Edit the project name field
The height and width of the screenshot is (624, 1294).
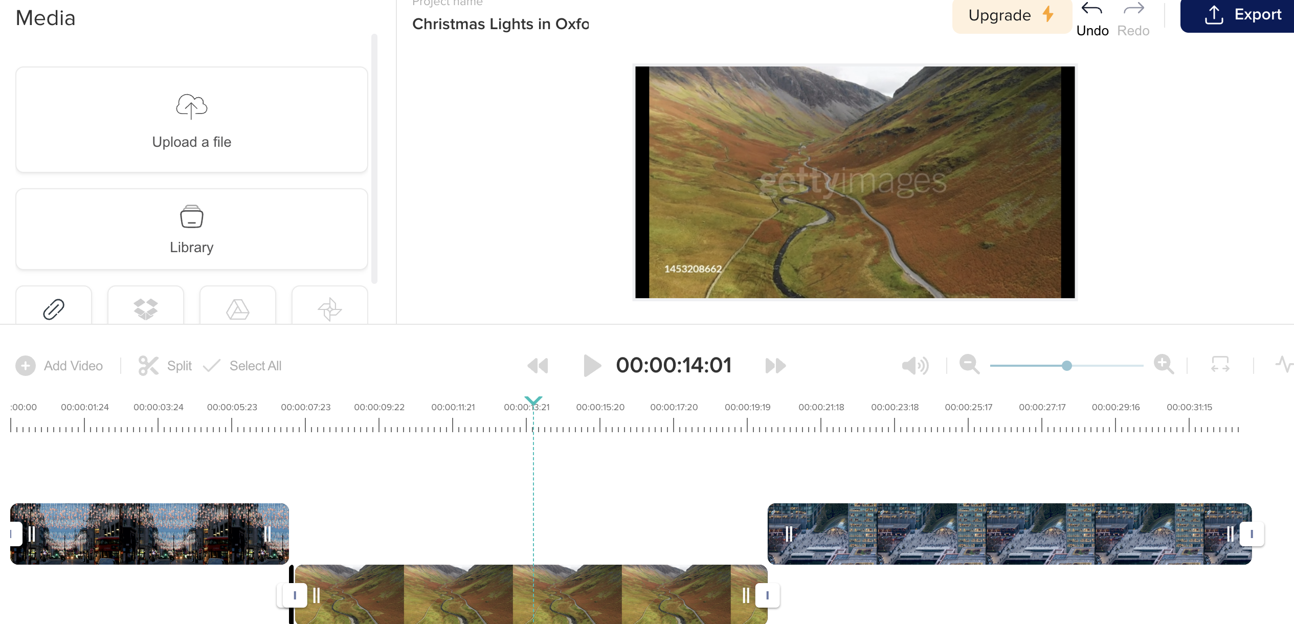coord(500,24)
